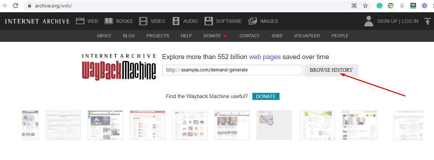The height and width of the screenshot is (160, 434).
Task: Follow the 'web pages' hyperlink
Action: click(265, 57)
